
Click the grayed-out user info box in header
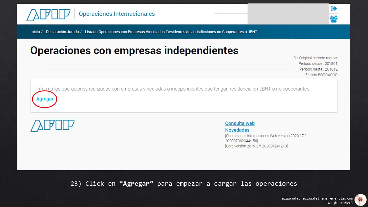click(x=288, y=14)
